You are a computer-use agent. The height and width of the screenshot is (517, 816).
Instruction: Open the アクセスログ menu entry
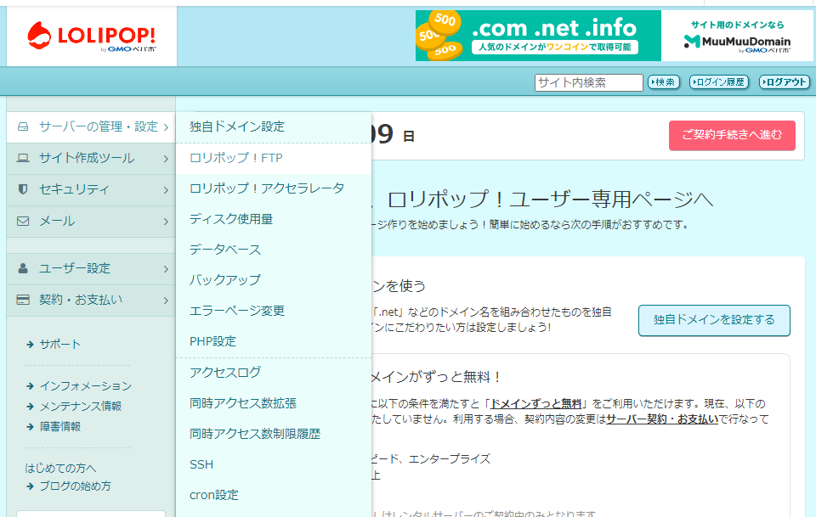click(x=274, y=373)
